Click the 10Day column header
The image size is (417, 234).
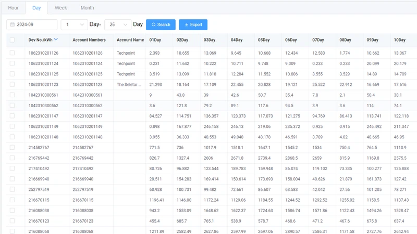[400, 40]
